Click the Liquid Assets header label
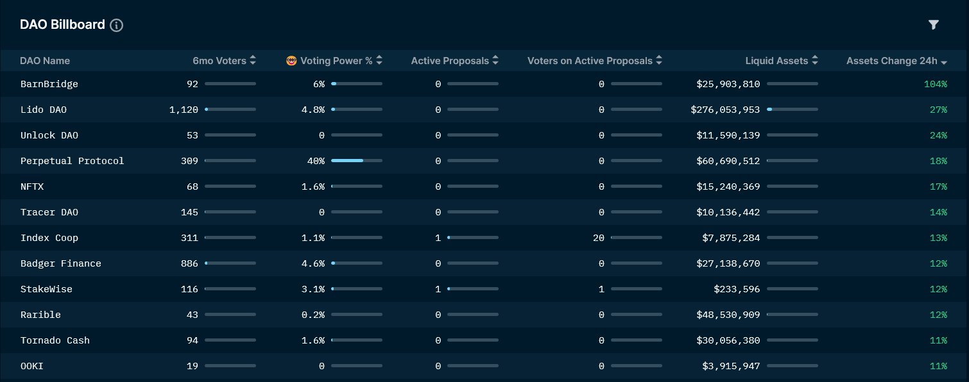The image size is (969, 382). 776,61
